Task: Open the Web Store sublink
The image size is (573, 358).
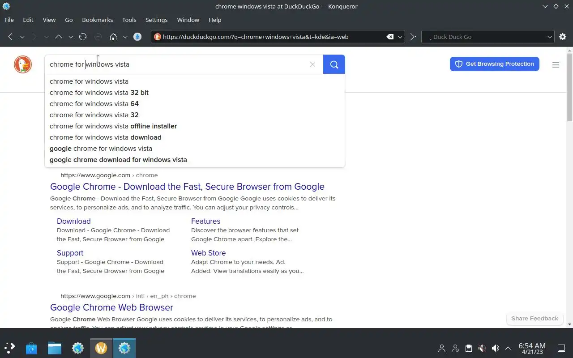Action: (x=208, y=253)
